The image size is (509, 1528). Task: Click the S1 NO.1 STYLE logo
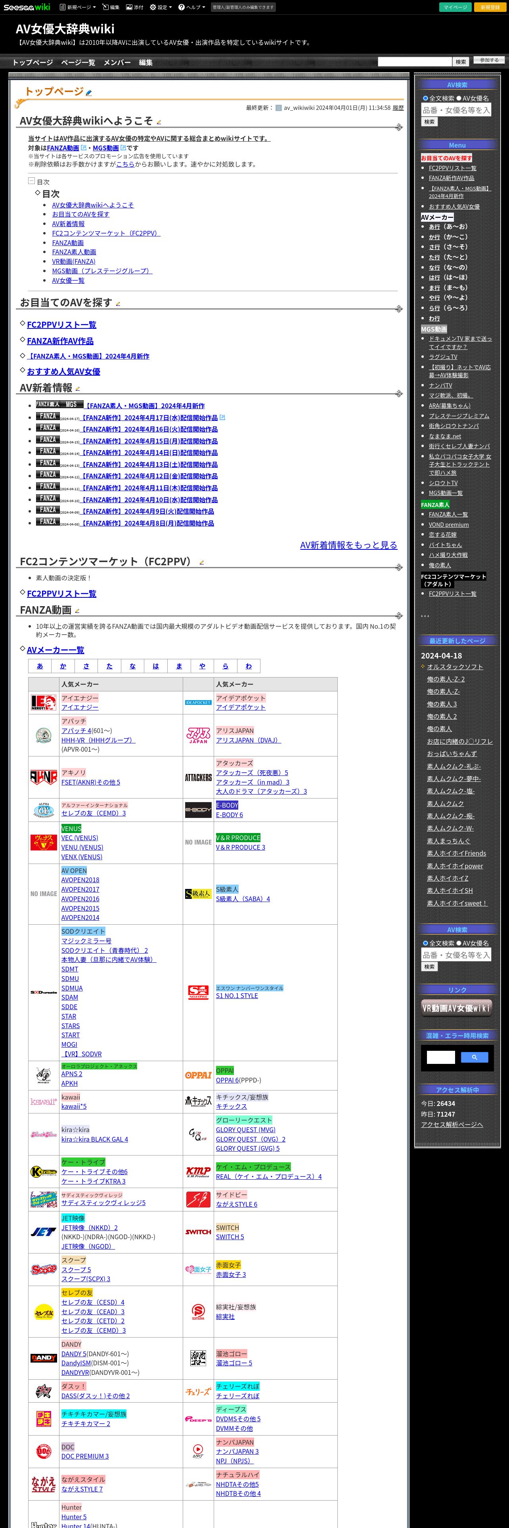(x=198, y=992)
